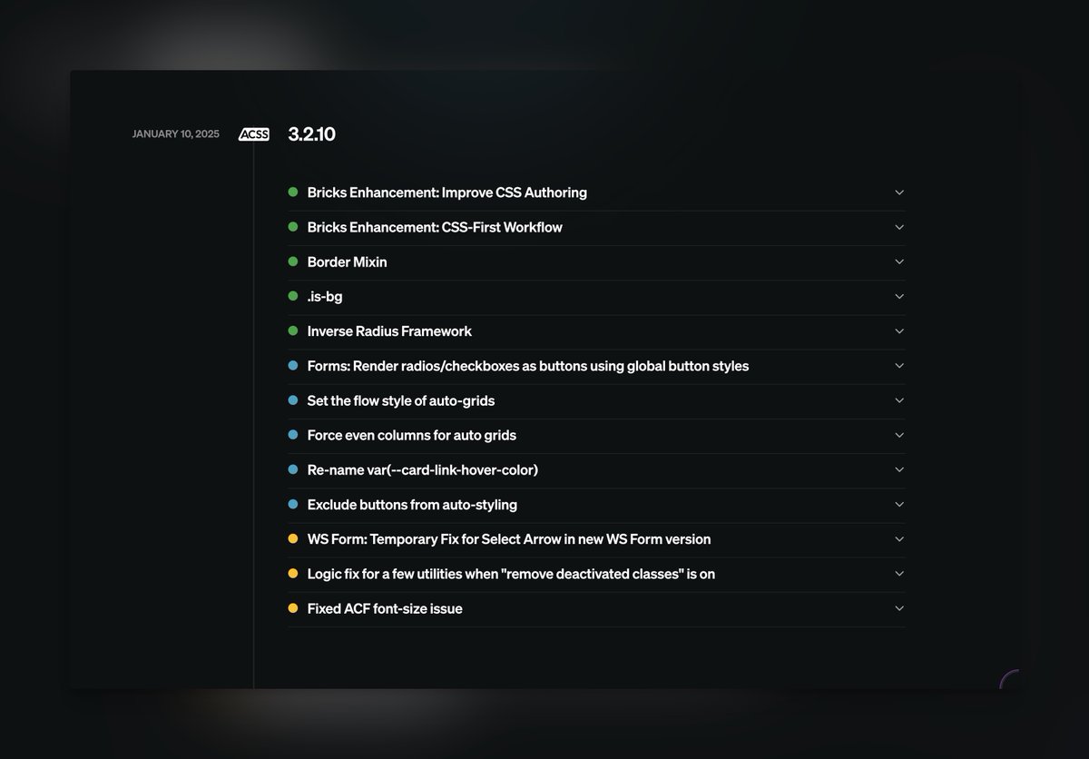Screen dimensions: 1089x759
Task: Open Bricks Enhancement: CSS-First Workflow title
Action: (x=435, y=227)
